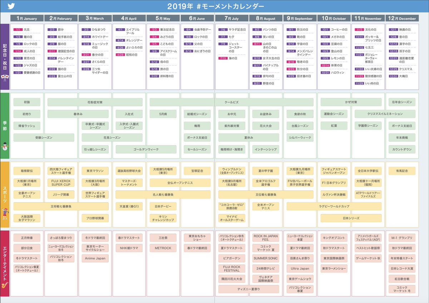This screenshot has height=303, width=429.
Task: Click the 花火大会 box
Action: [x=266, y=126]
